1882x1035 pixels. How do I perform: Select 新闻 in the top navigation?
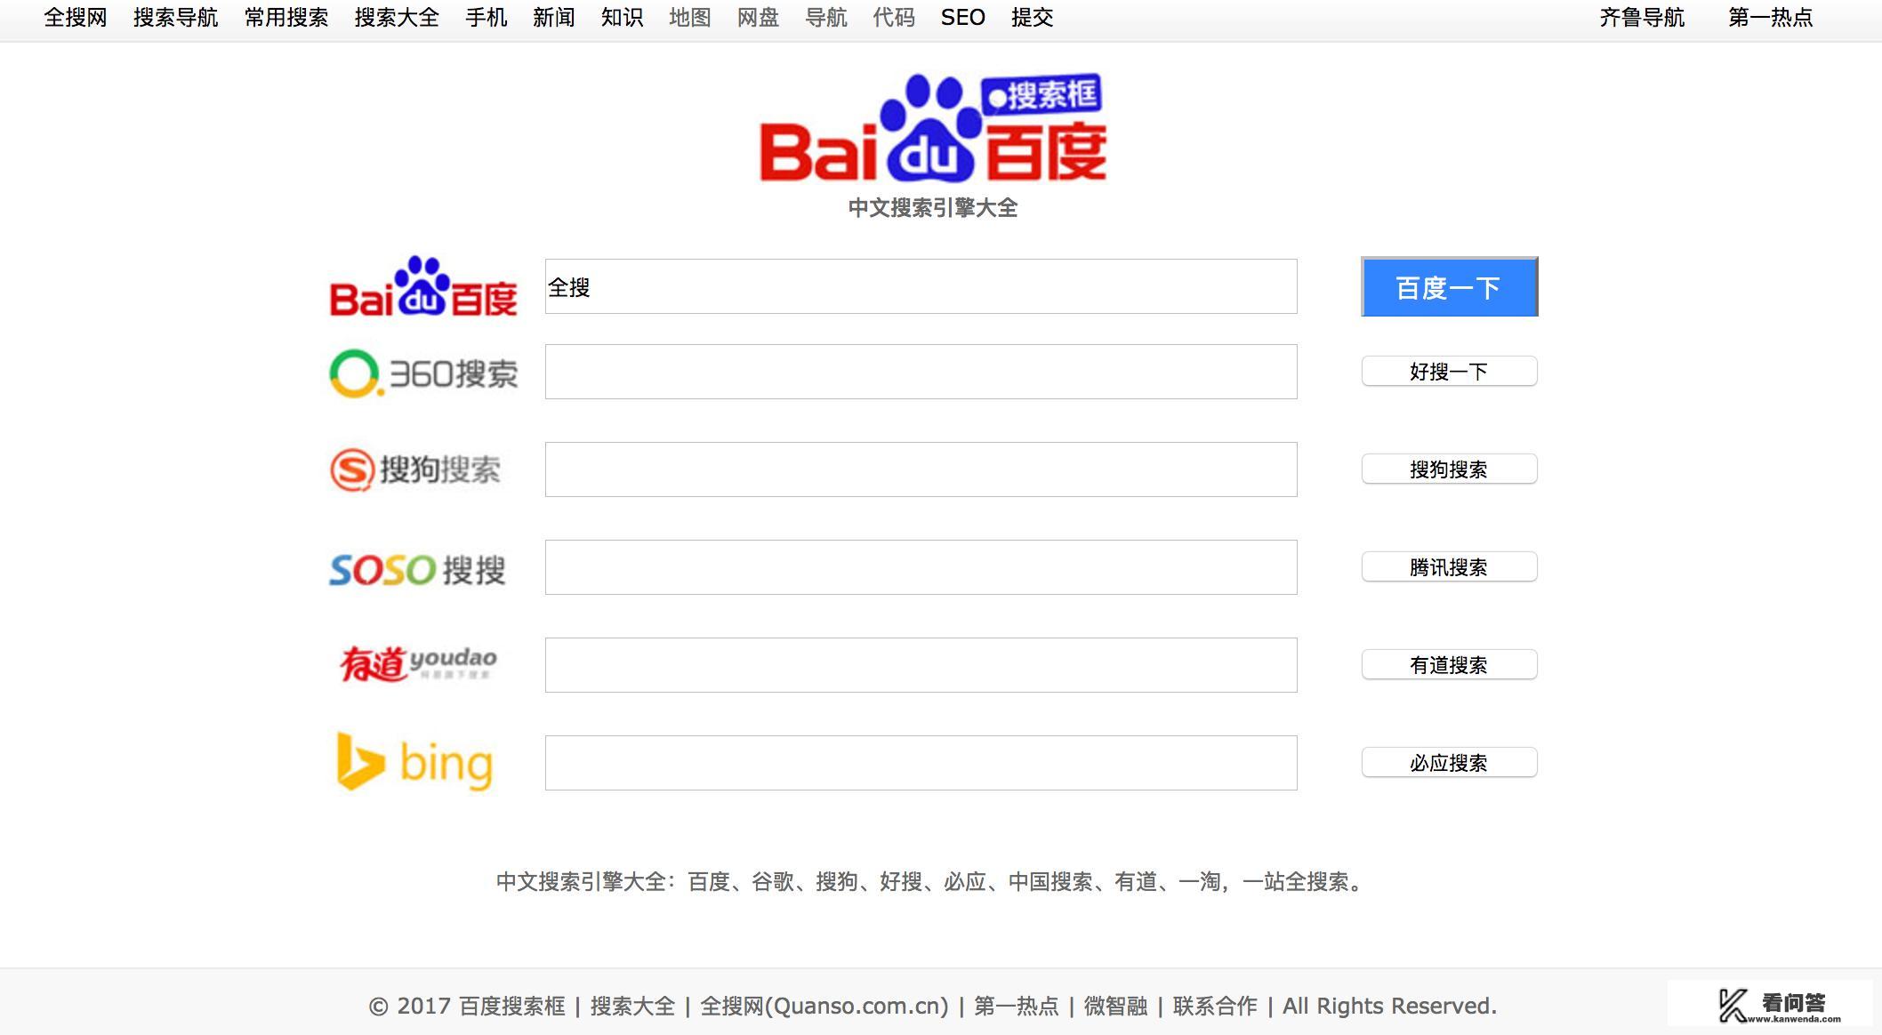click(x=554, y=18)
